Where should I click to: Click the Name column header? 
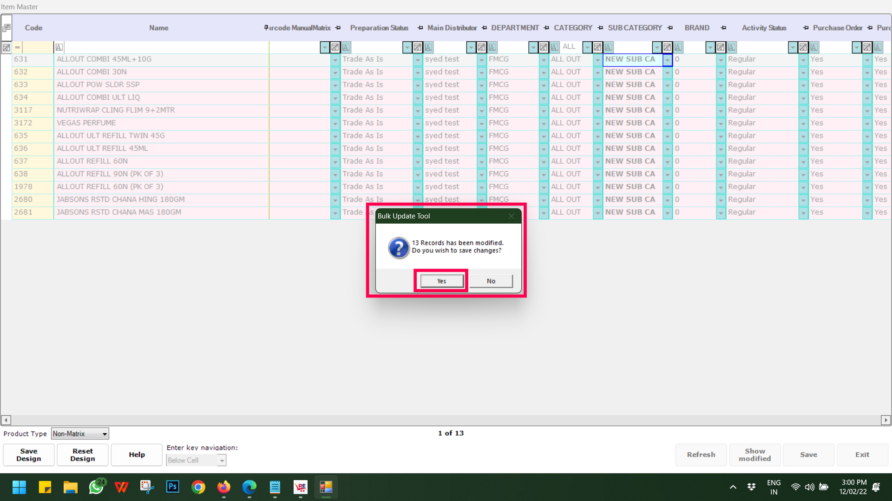coord(158,28)
